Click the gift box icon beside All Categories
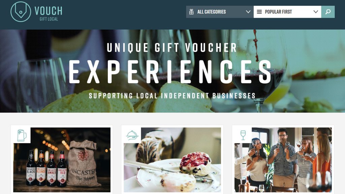This screenshot has height=194, width=345. click(x=191, y=12)
